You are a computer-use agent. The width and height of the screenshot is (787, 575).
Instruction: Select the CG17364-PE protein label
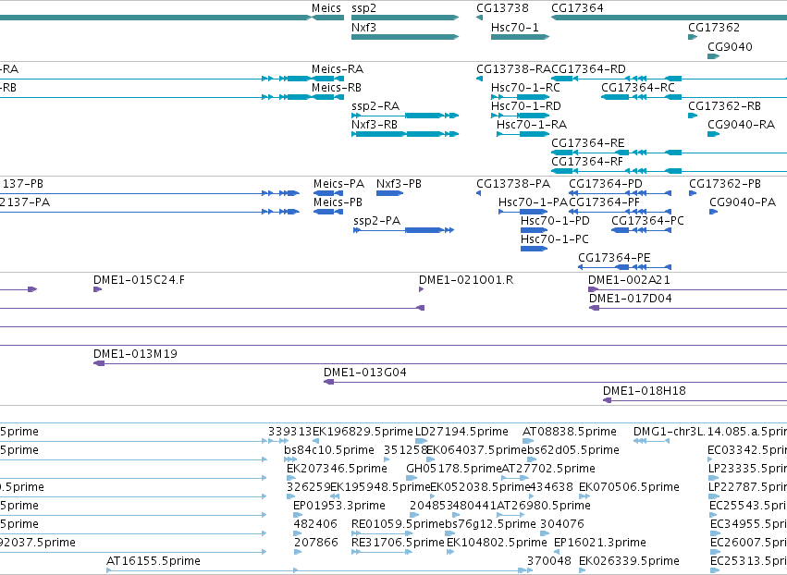pos(614,259)
